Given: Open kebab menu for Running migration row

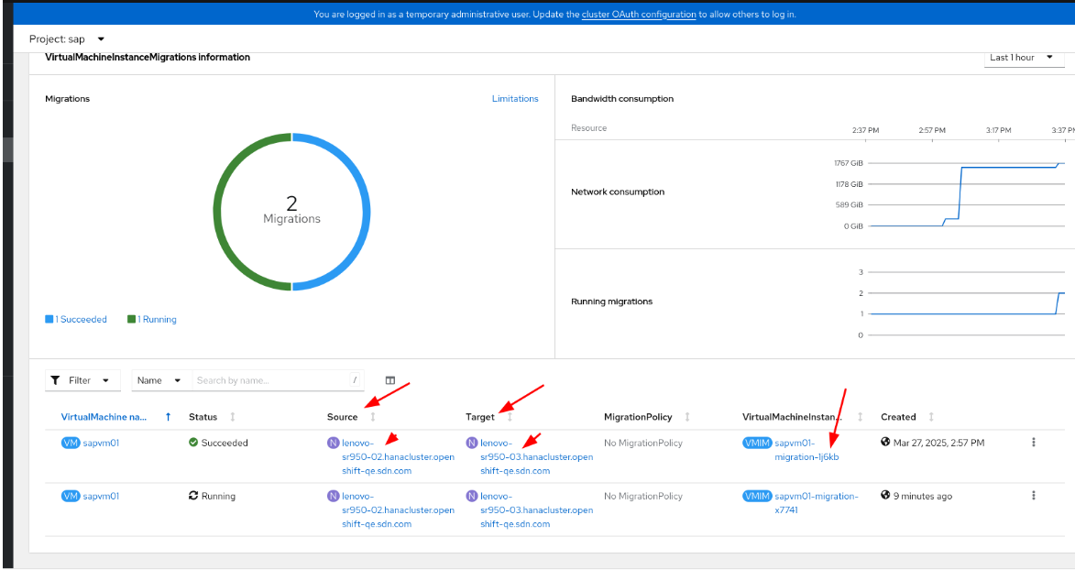Looking at the screenshot, I should click(1033, 495).
